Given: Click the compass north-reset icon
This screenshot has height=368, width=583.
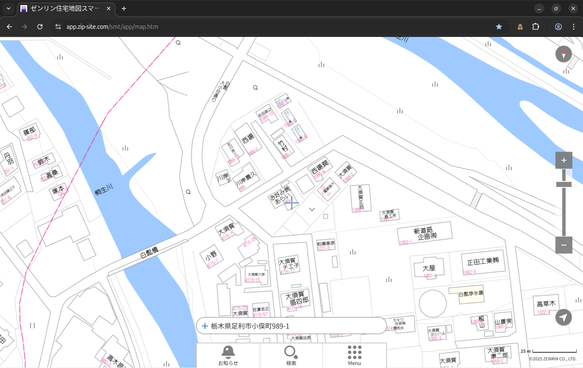Looking at the screenshot, I should pos(563,54).
